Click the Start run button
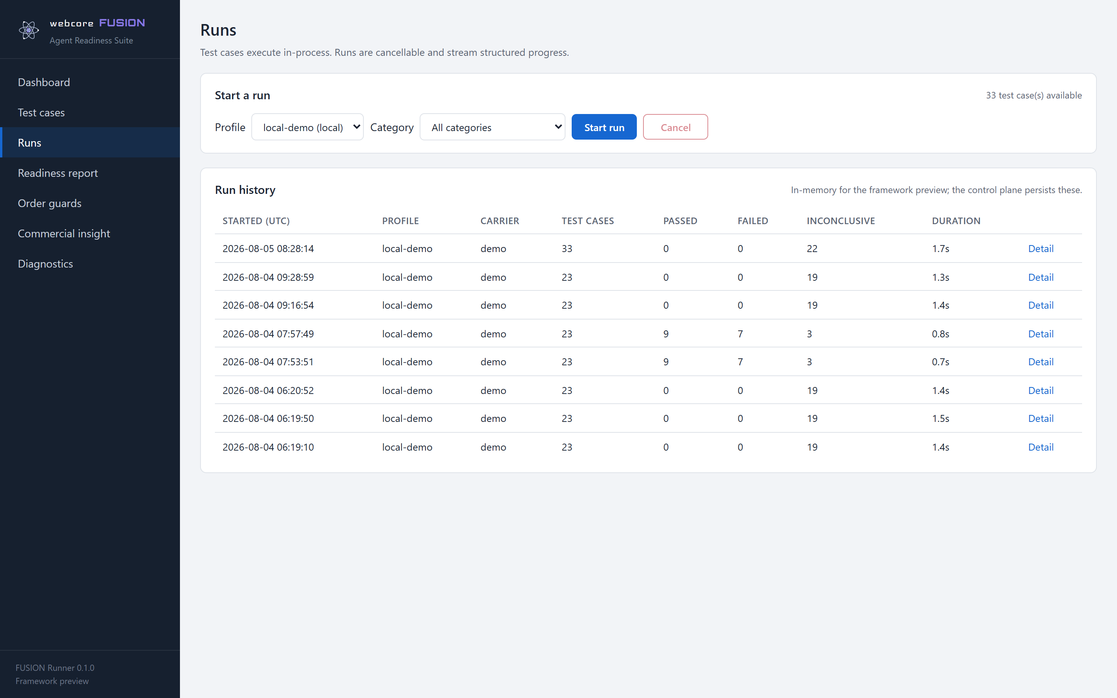Viewport: 1117px width, 698px height. click(x=604, y=127)
